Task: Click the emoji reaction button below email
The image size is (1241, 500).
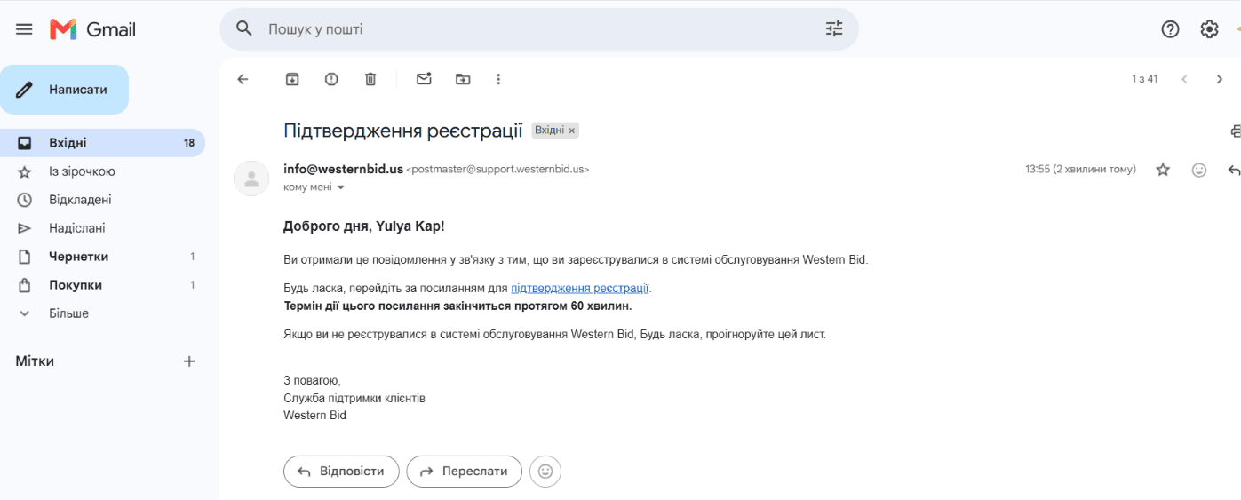Action: pos(545,472)
